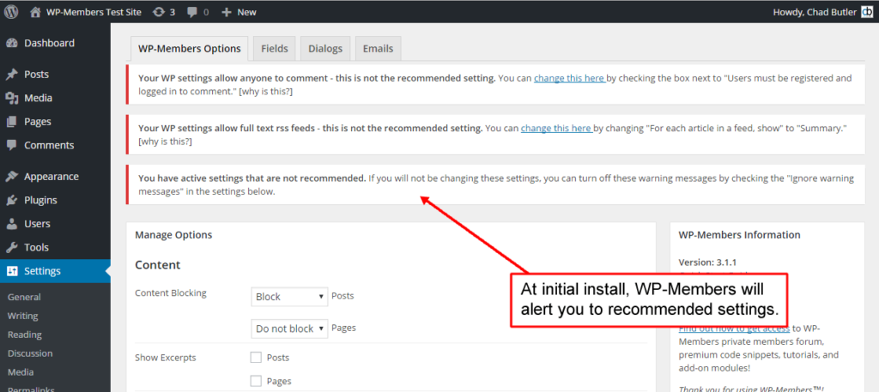This screenshot has height=392, width=879.
Task: Click the comments bubble icon in admin bar
Action: tap(192, 12)
